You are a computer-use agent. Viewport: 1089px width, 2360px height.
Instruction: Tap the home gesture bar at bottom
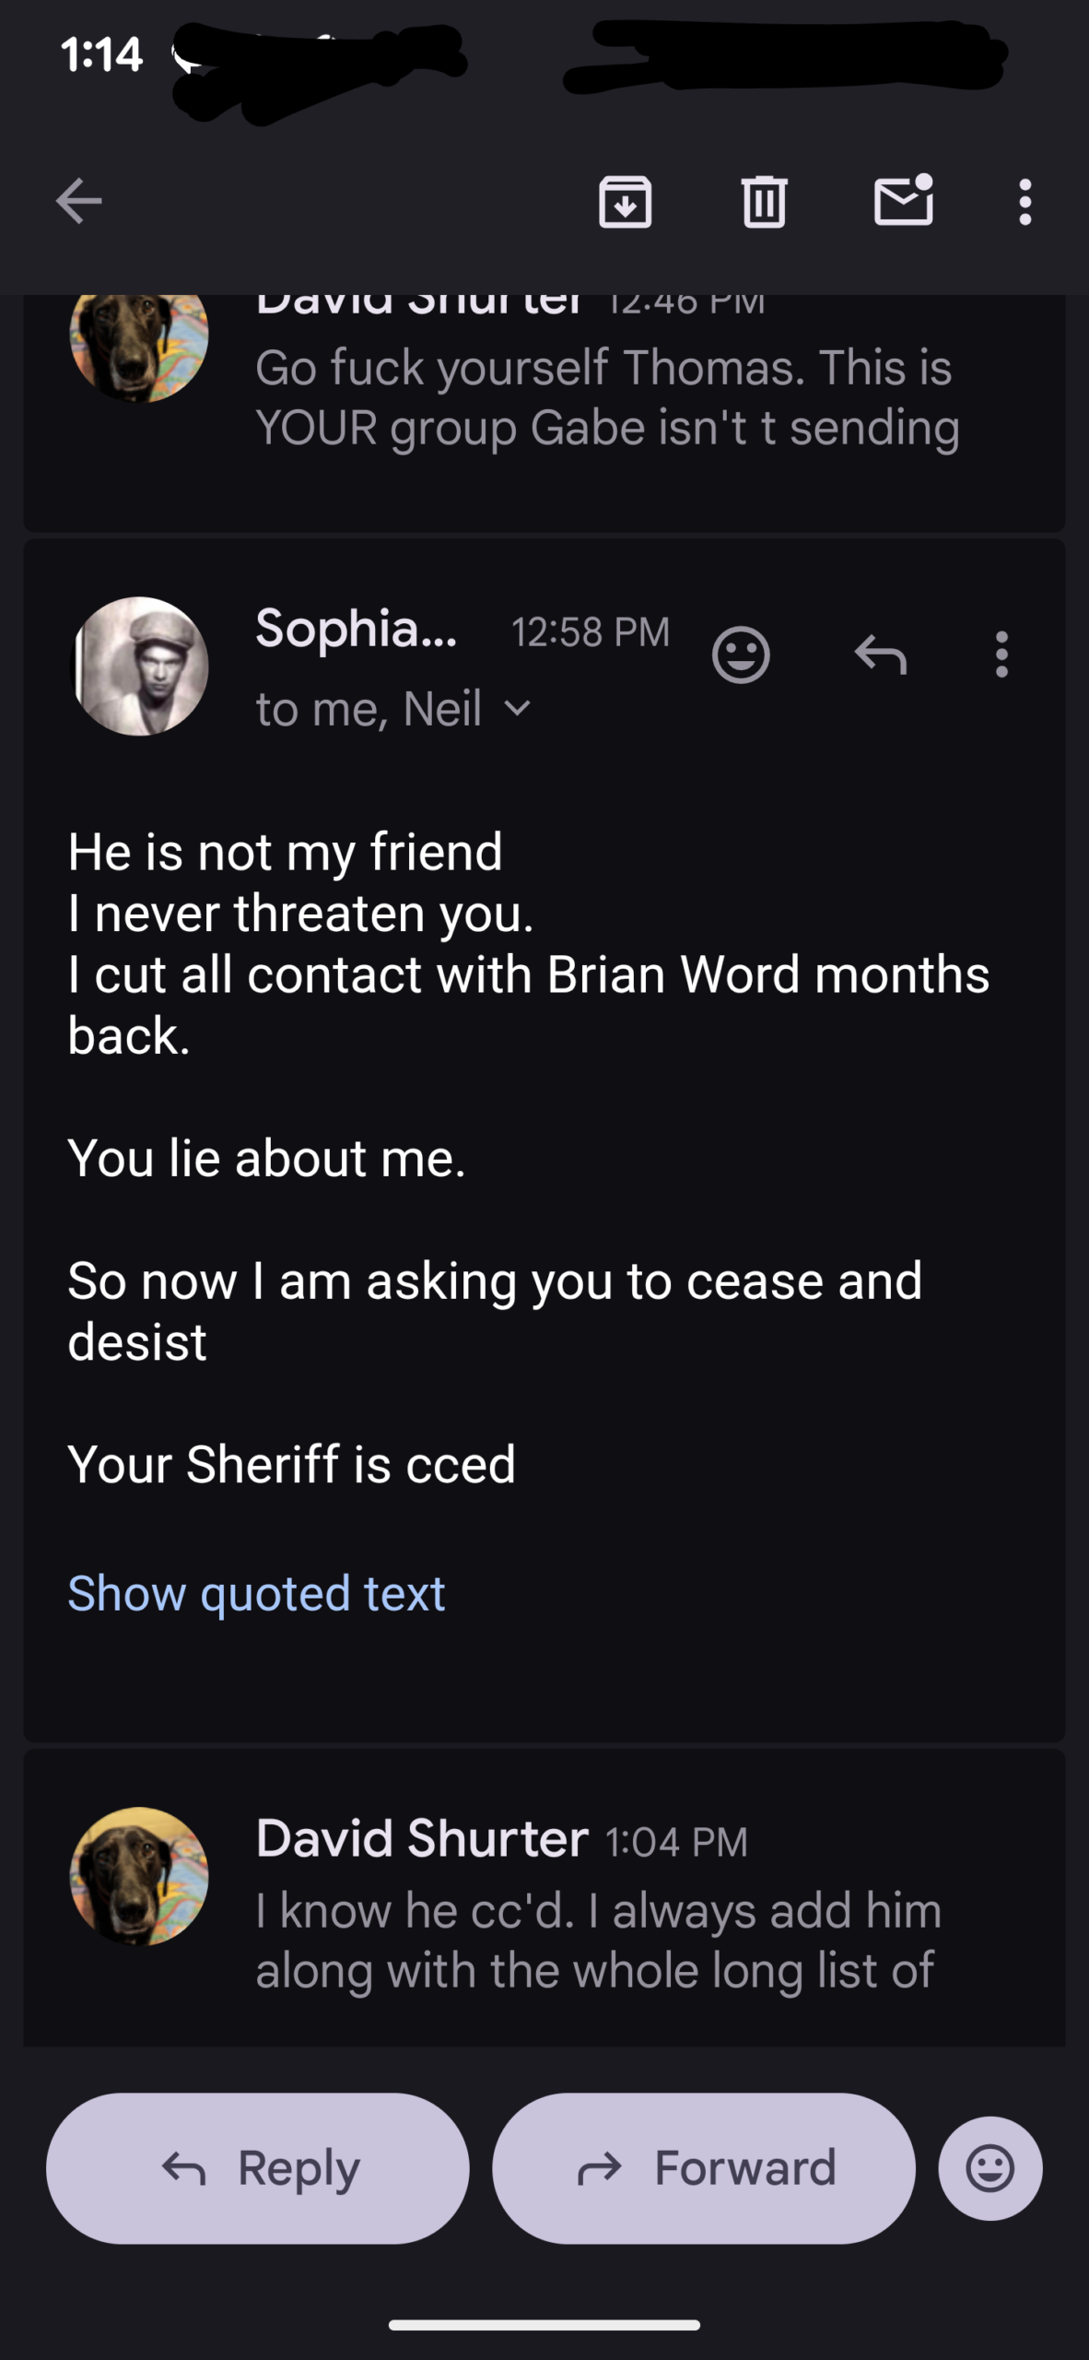click(x=544, y=2325)
